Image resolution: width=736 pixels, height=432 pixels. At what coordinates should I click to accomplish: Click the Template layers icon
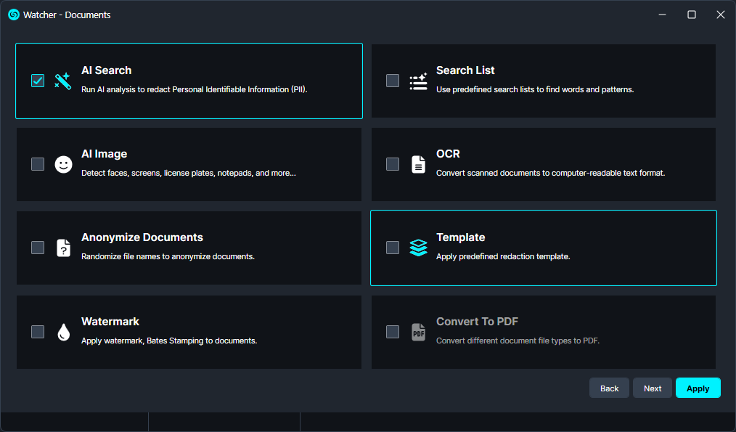pos(418,248)
